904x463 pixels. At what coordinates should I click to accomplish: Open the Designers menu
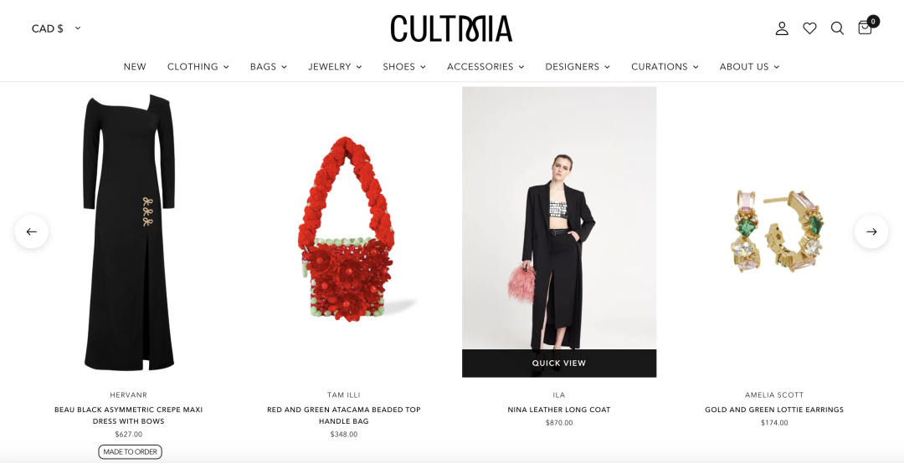577,67
